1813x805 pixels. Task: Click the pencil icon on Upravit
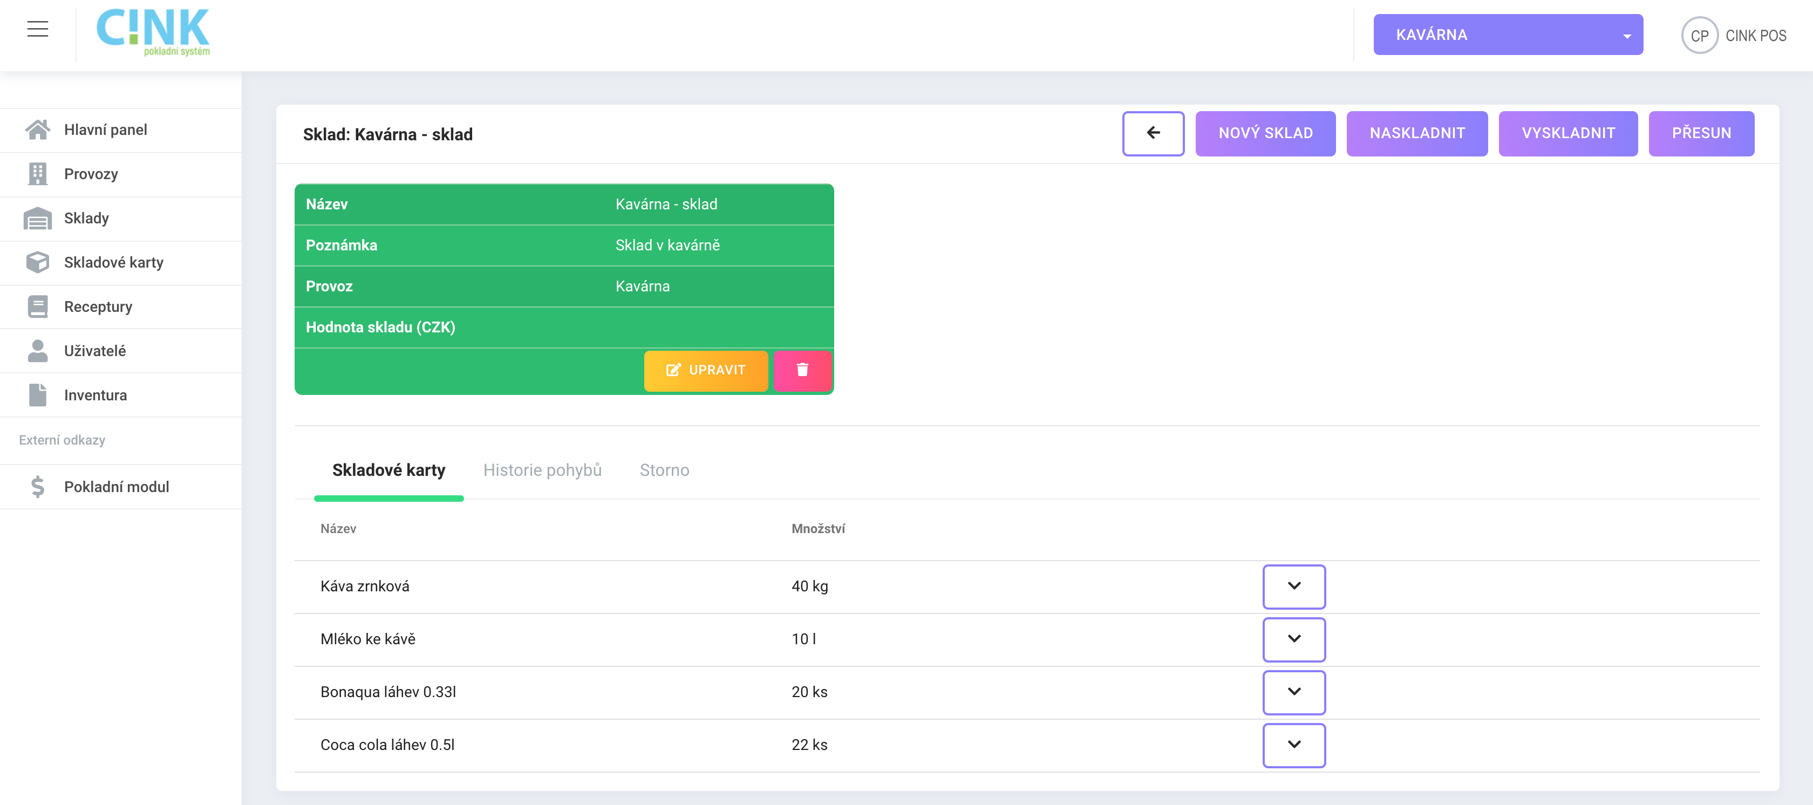coord(673,370)
